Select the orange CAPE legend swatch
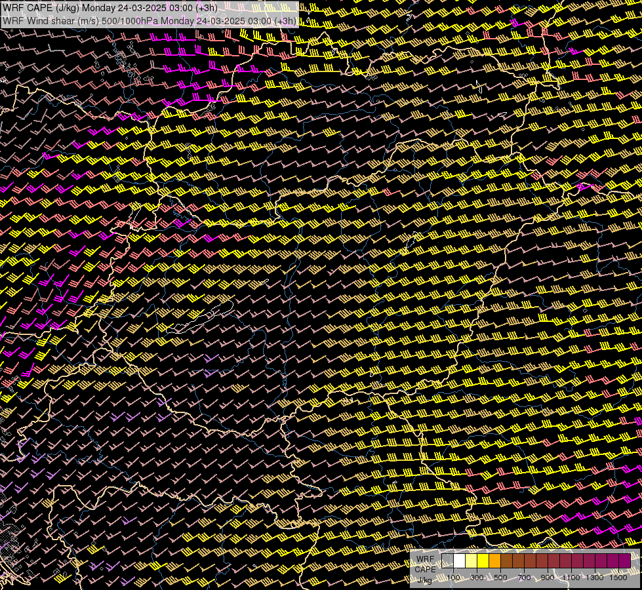Viewport: 642px width, 590px height. point(494,561)
